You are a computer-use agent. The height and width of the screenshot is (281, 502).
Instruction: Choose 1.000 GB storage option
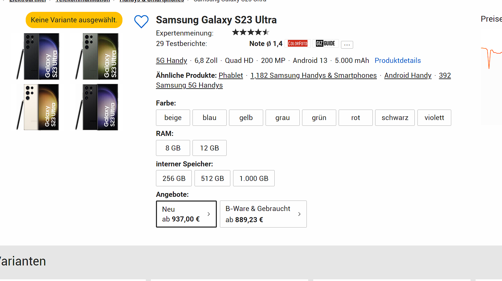pos(254,179)
